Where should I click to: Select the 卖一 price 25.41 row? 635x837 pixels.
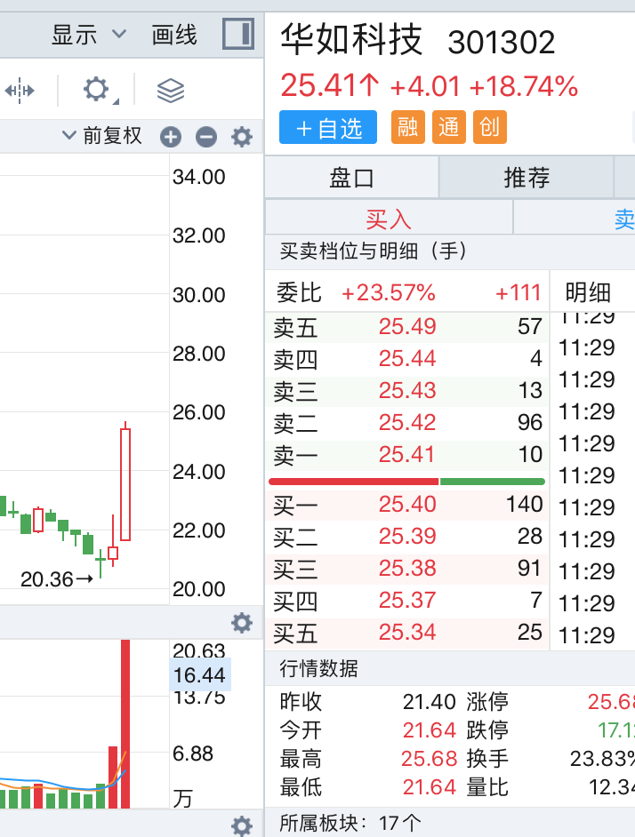[407, 455]
